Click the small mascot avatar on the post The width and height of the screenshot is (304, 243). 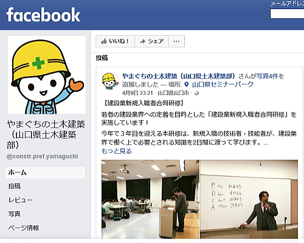110,81
